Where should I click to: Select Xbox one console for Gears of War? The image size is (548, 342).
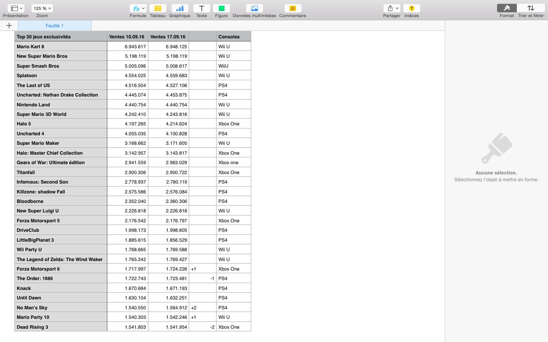coord(234,162)
